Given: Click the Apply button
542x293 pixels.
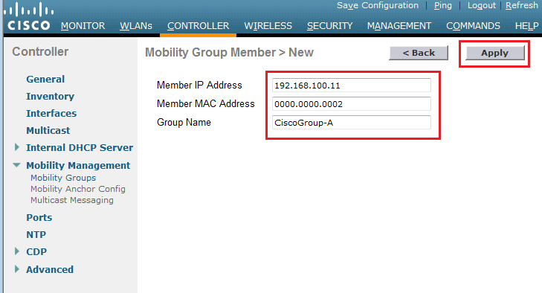Looking at the screenshot, I should pos(494,53).
